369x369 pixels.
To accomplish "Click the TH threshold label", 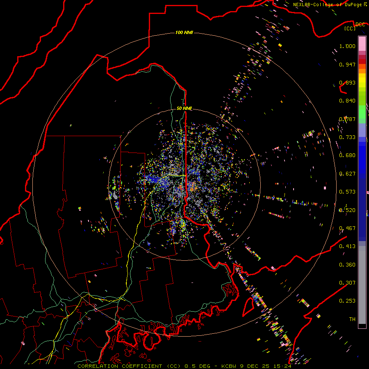I will (x=352, y=319).
